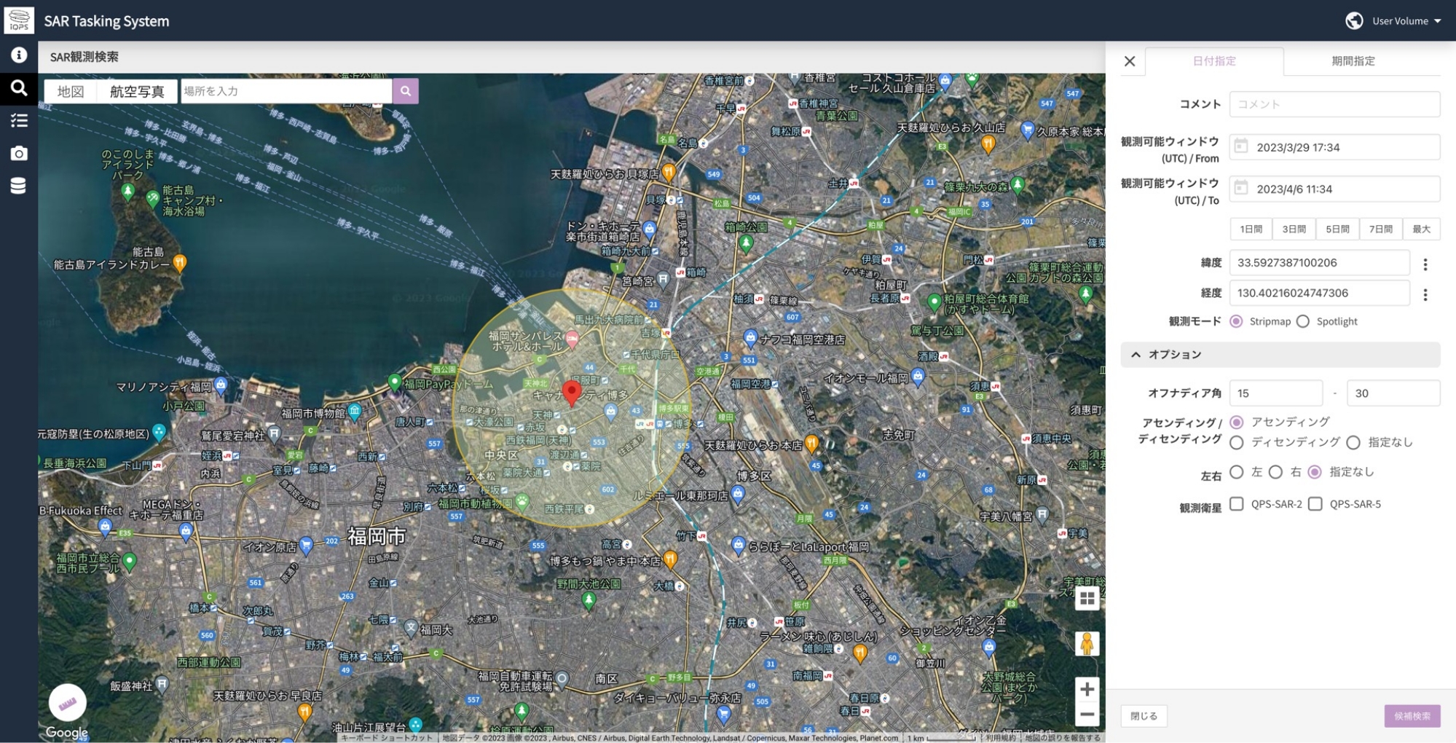Click the コメント input field
Image resolution: width=1456 pixels, height=743 pixels.
(x=1334, y=104)
